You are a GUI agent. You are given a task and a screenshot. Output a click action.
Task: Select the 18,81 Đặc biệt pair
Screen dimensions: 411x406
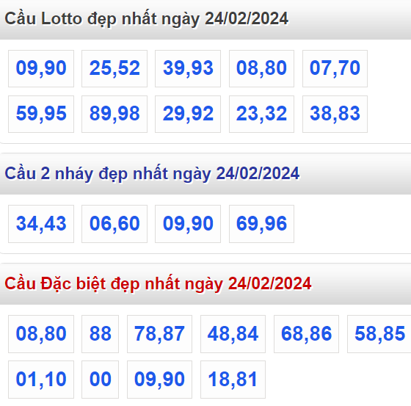[x=233, y=380]
